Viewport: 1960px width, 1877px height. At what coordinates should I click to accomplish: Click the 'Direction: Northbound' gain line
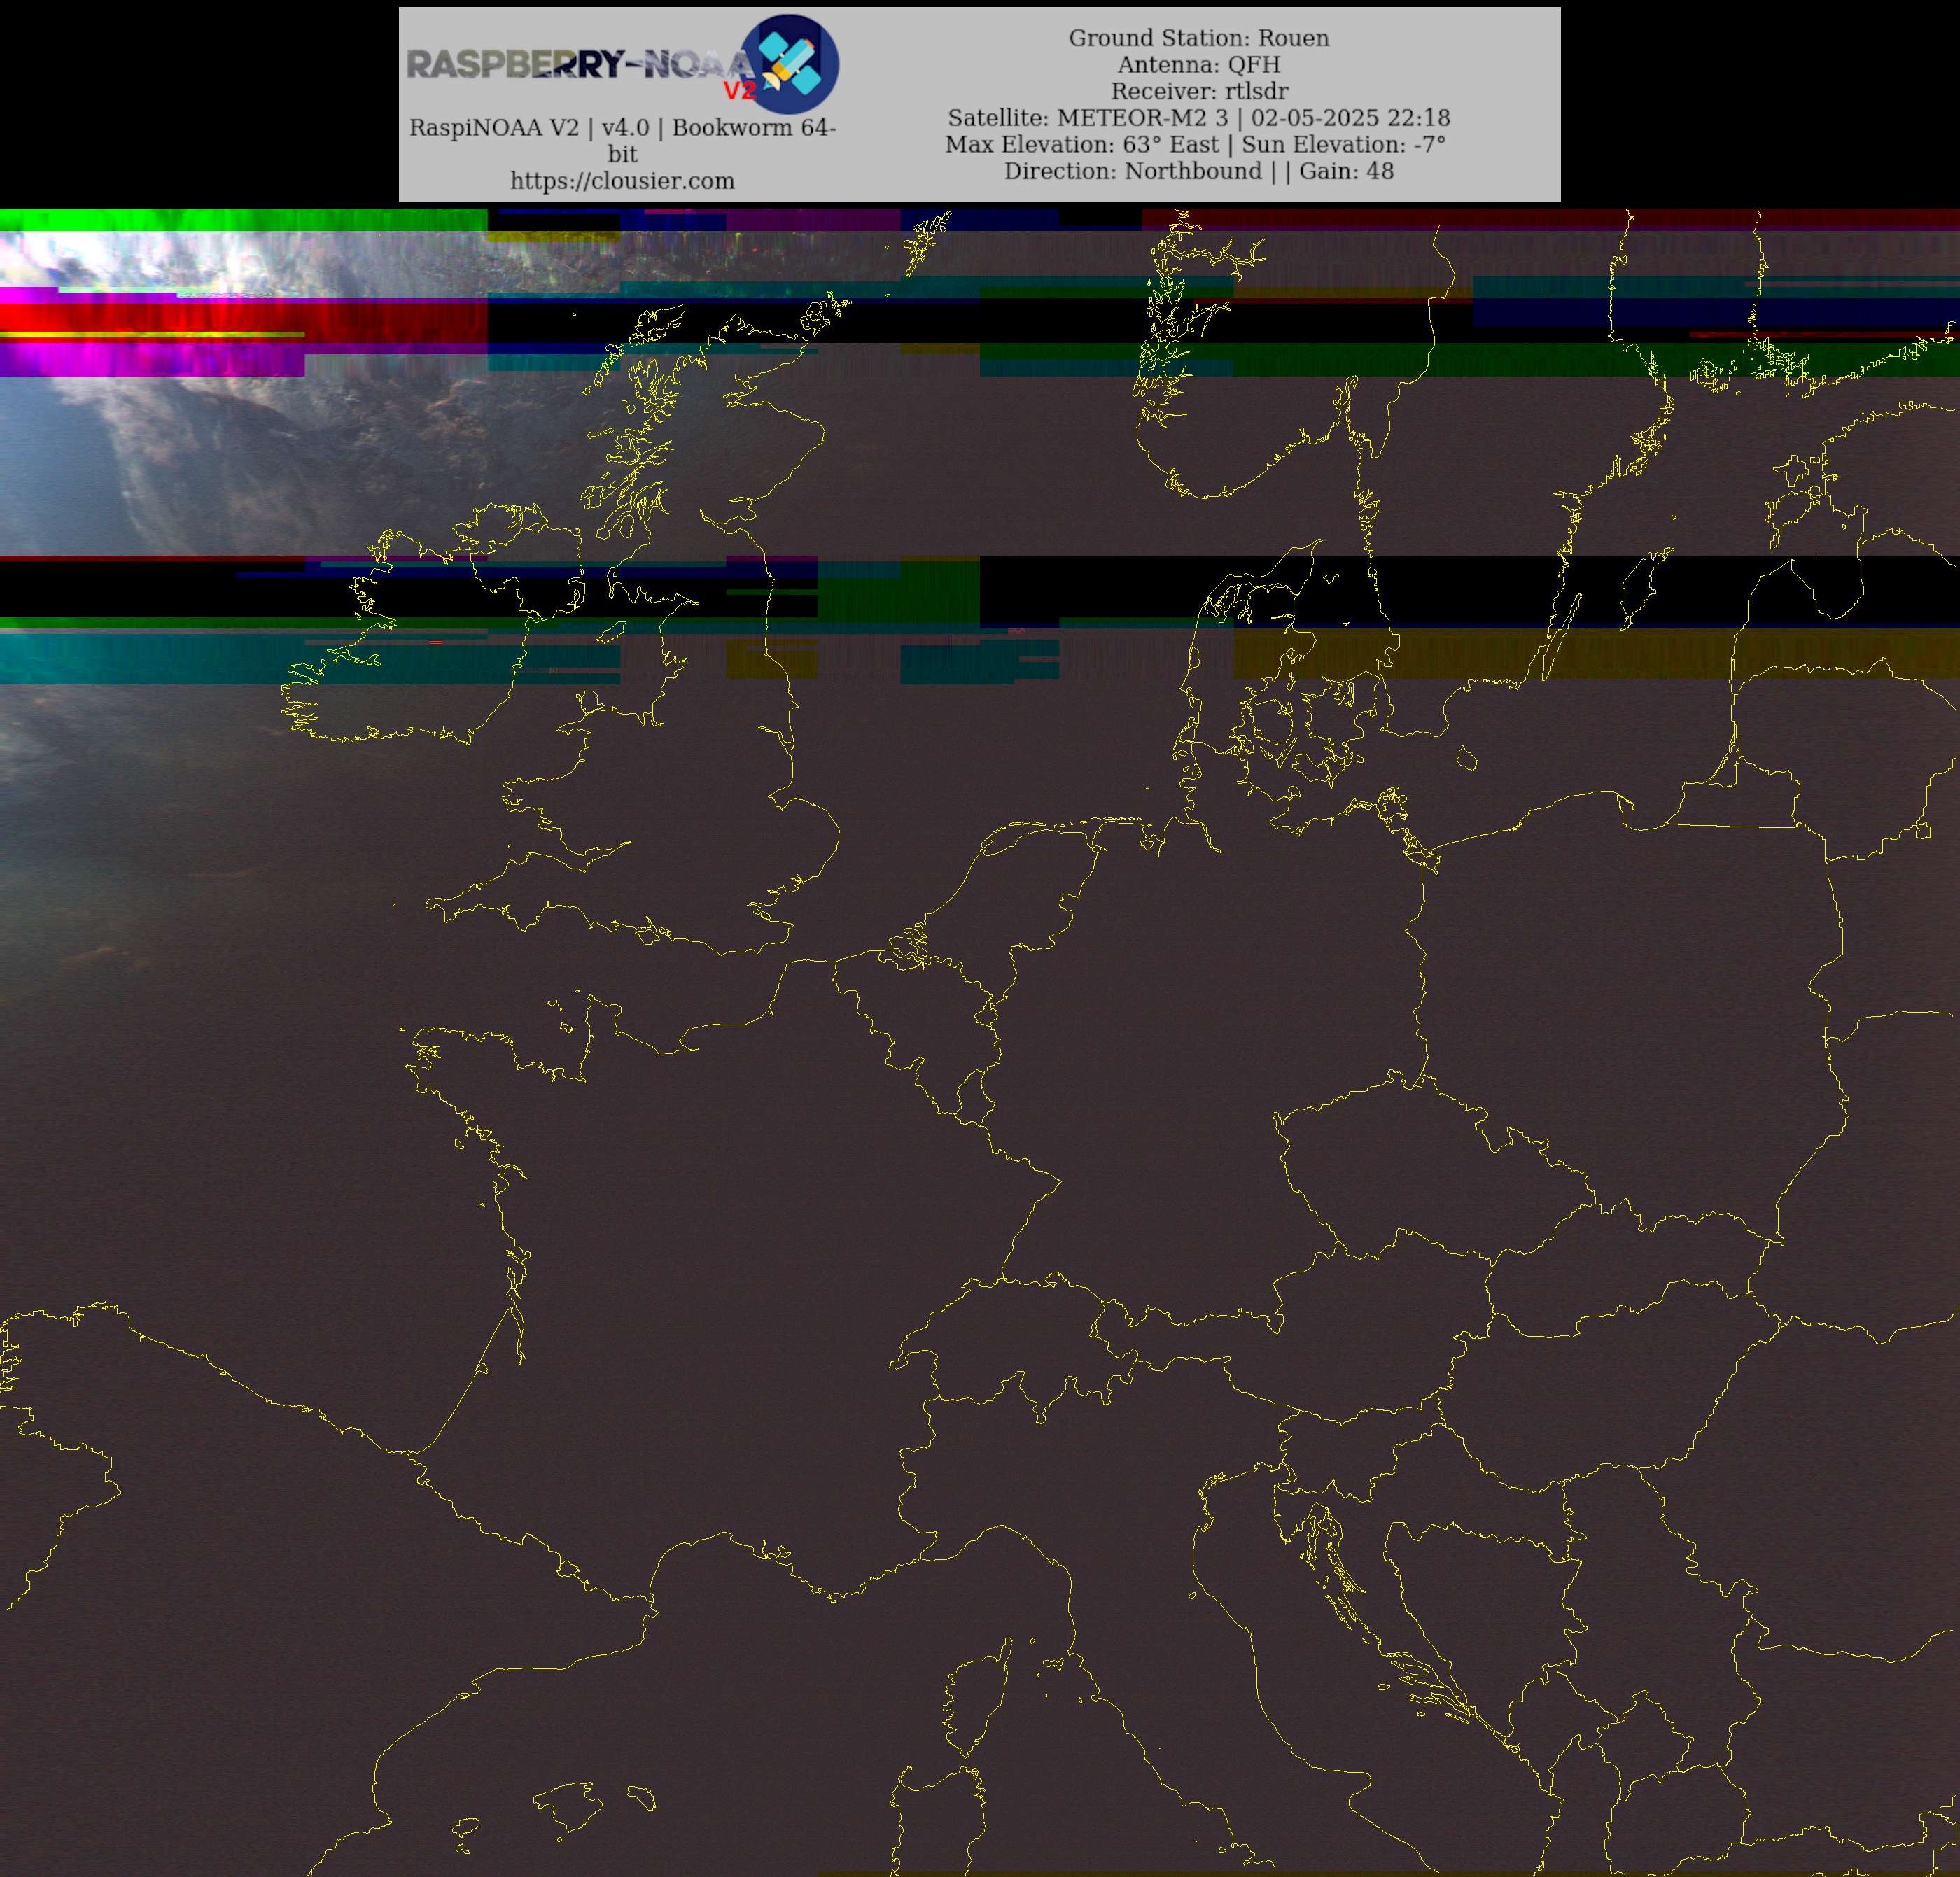pyautogui.click(x=1199, y=171)
